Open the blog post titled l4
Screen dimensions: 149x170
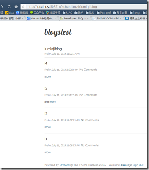point(46,63)
